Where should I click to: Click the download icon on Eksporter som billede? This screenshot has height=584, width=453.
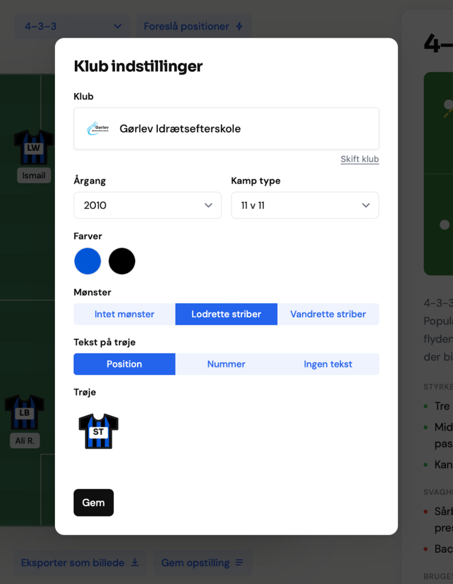tap(135, 562)
